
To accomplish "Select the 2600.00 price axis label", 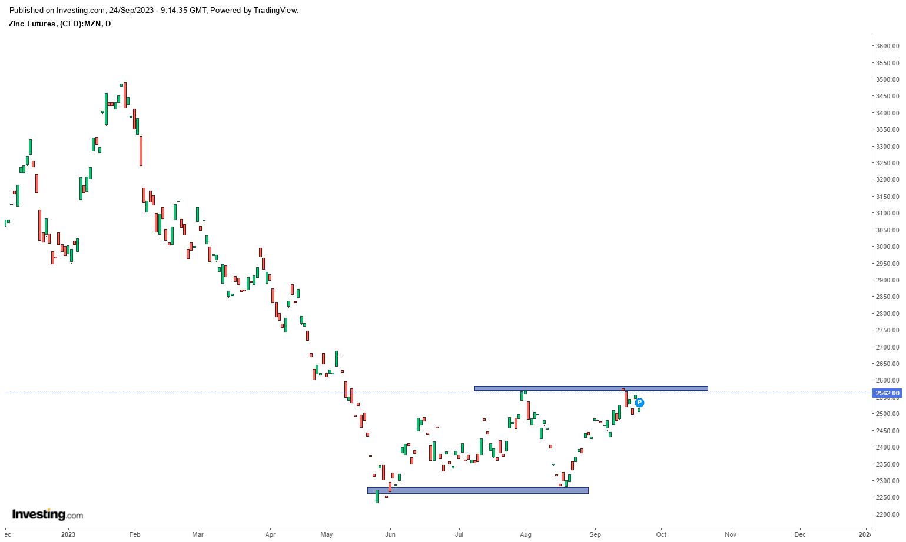I will point(887,381).
